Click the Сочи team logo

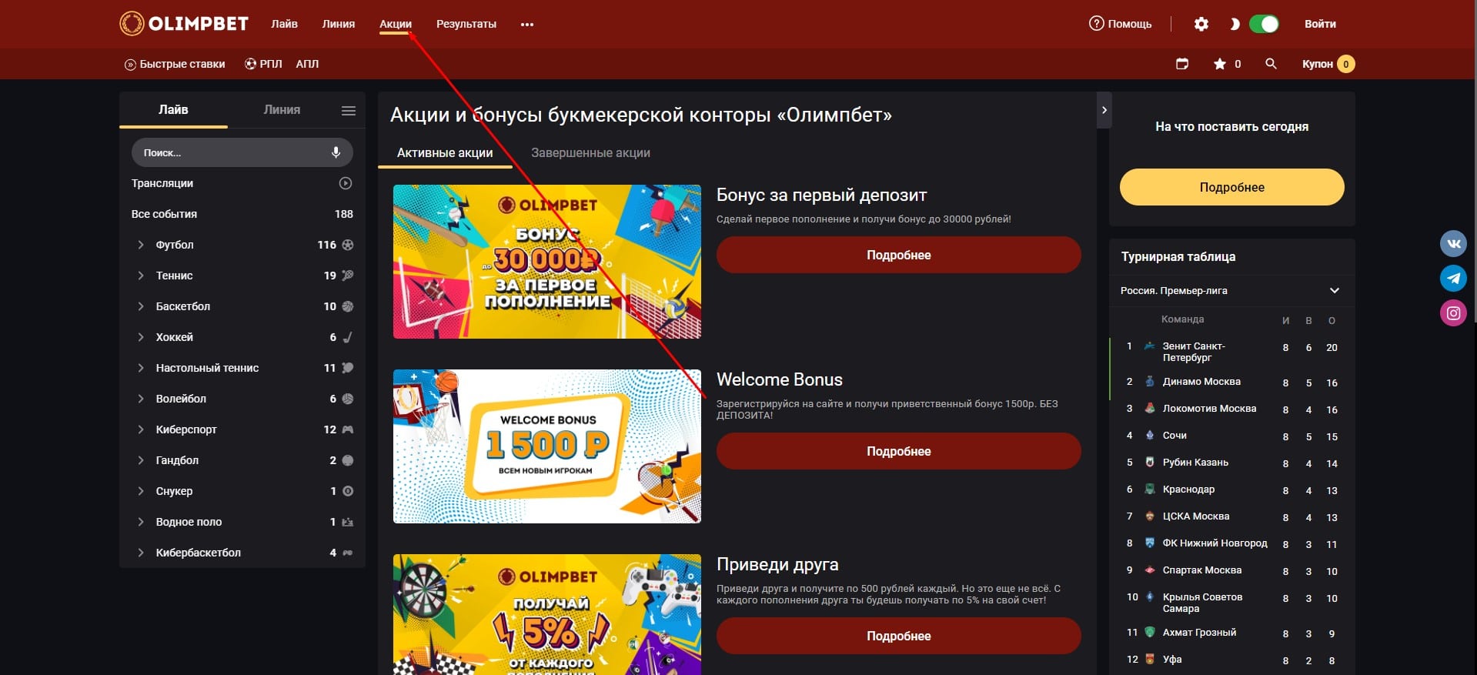(x=1150, y=435)
